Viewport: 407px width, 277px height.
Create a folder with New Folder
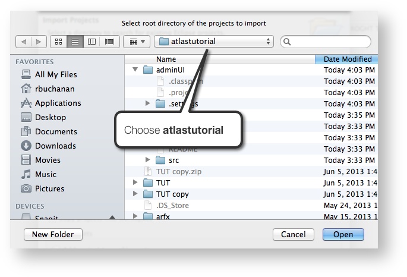click(x=53, y=234)
